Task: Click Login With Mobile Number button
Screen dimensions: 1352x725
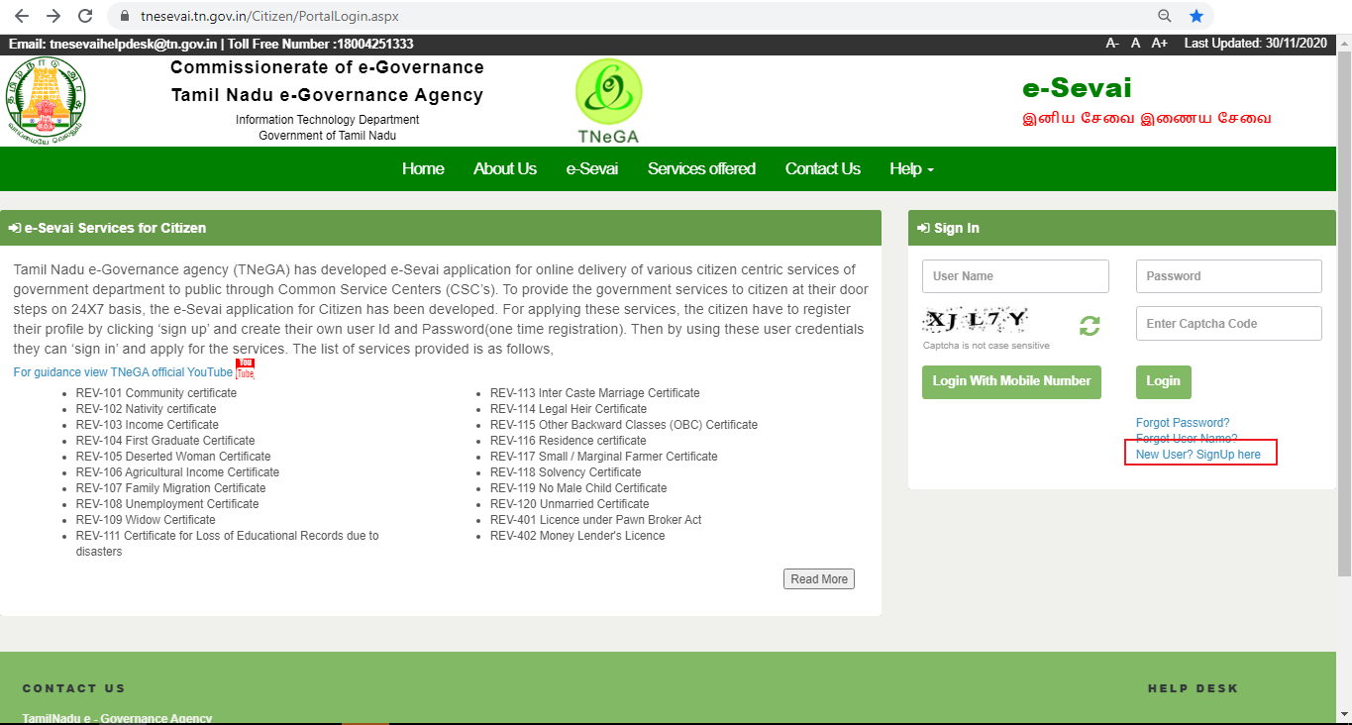Action: (1011, 381)
